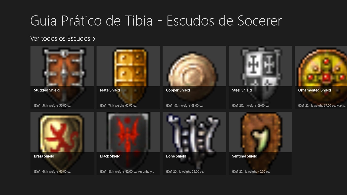Select Sentinel Shield Def 22 description text
The height and width of the screenshot is (195, 347).
pos(251,171)
